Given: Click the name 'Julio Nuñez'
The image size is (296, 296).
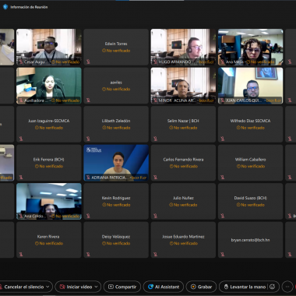Looking at the screenshot, I should pyautogui.click(x=183, y=198).
